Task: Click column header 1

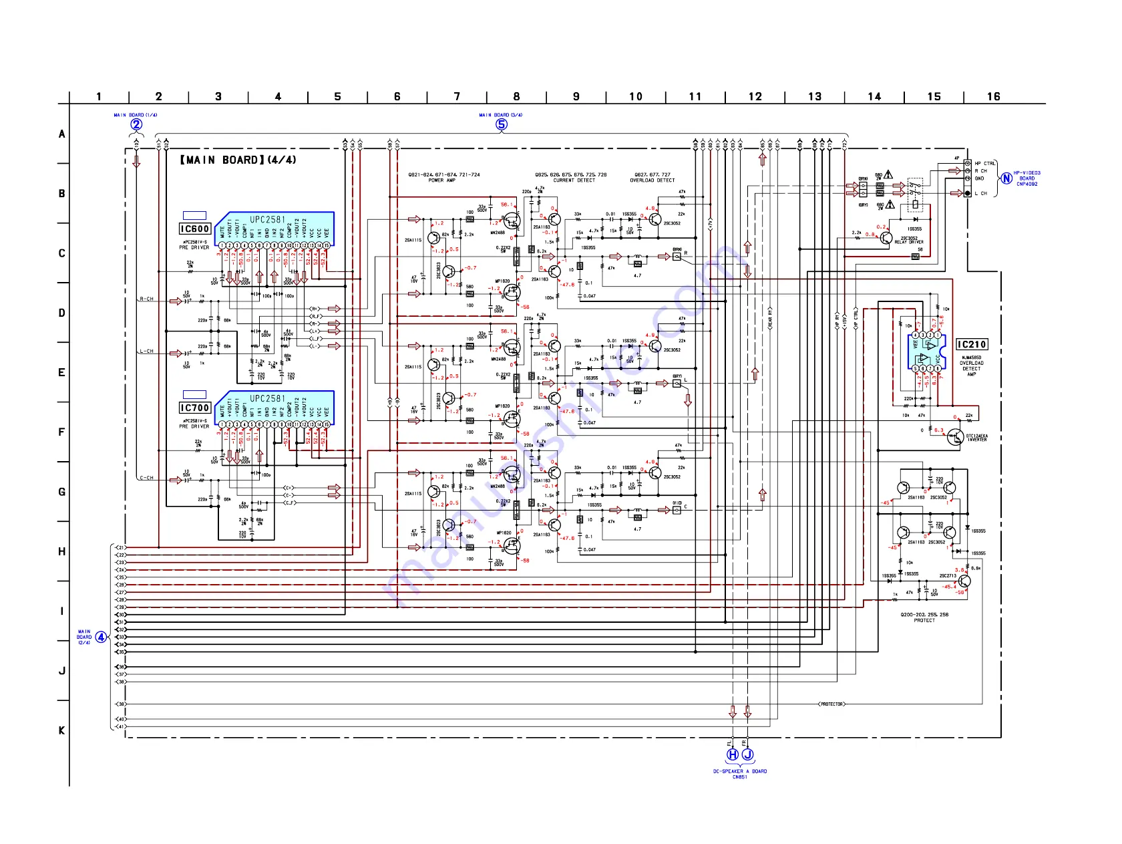Action: [x=99, y=96]
